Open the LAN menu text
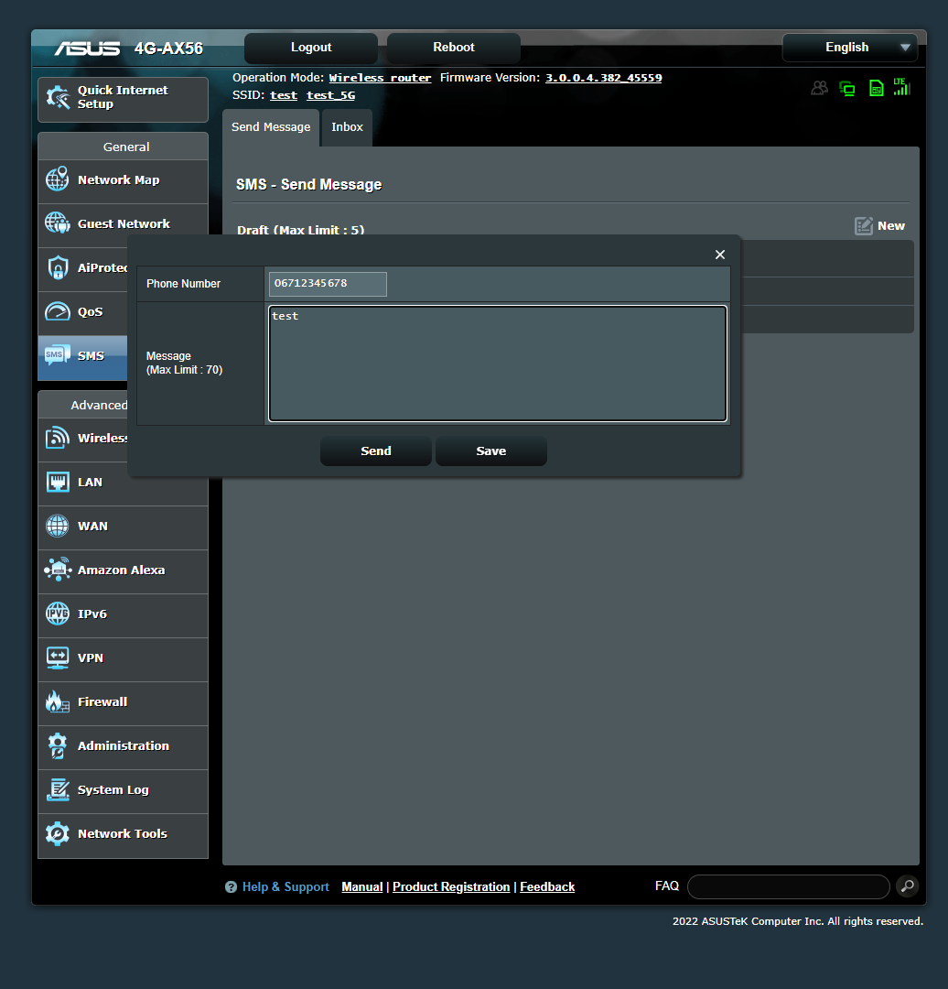 [91, 482]
